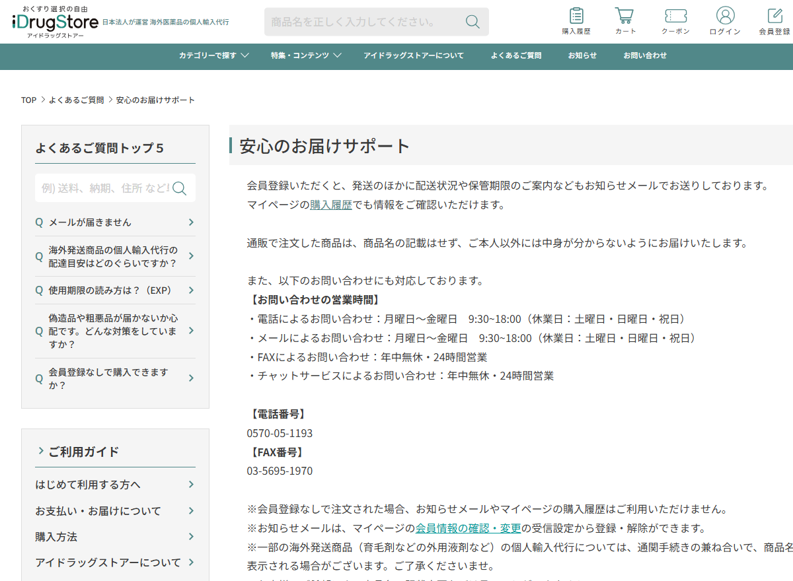The width and height of the screenshot is (793, 581).
Task: Click chevron next to メールが届きません
Action: (191, 222)
